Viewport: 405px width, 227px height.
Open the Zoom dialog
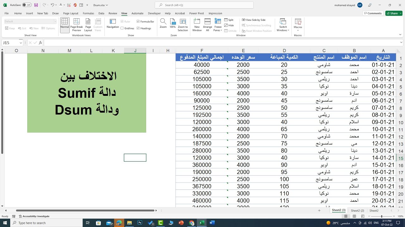tap(163, 23)
